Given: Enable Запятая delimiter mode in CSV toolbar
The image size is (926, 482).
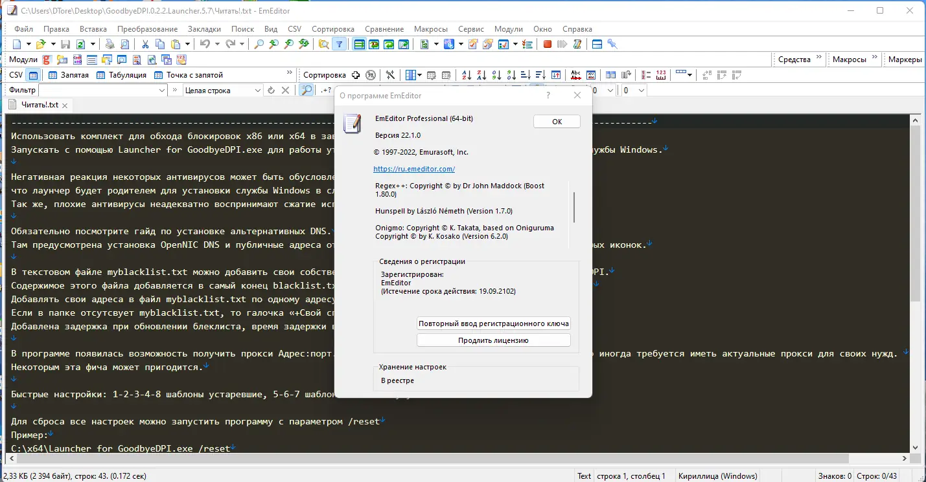Looking at the screenshot, I should click(69, 74).
